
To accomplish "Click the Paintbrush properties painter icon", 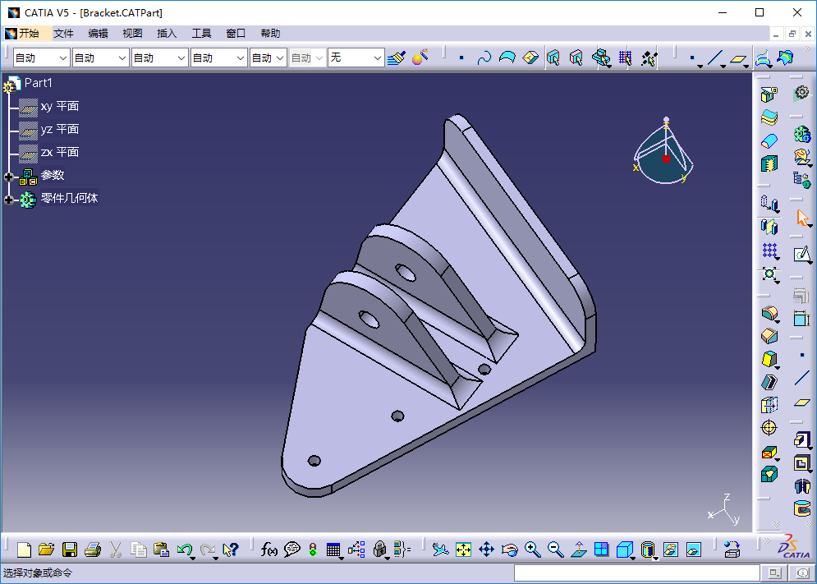I will tap(397, 57).
